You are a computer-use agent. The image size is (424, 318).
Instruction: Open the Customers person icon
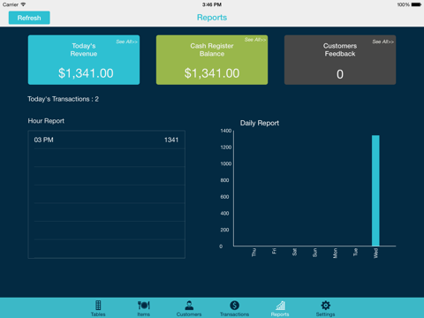pos(189,306)
